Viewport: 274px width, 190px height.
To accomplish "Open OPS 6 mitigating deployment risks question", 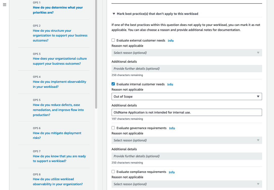I will tap(57, 135).
